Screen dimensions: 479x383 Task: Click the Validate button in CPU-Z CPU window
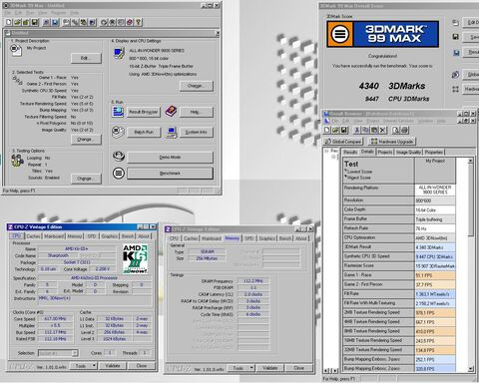113,366
